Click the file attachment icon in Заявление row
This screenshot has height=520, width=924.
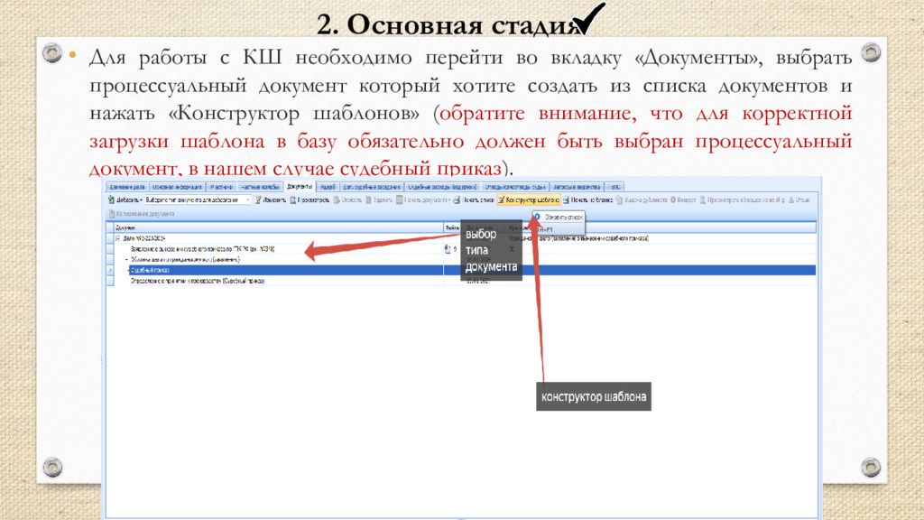[x=448, y=249]
